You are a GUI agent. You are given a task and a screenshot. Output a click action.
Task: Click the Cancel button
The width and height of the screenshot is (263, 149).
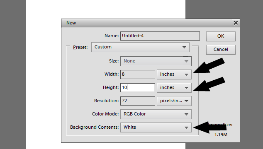[221, 49]
